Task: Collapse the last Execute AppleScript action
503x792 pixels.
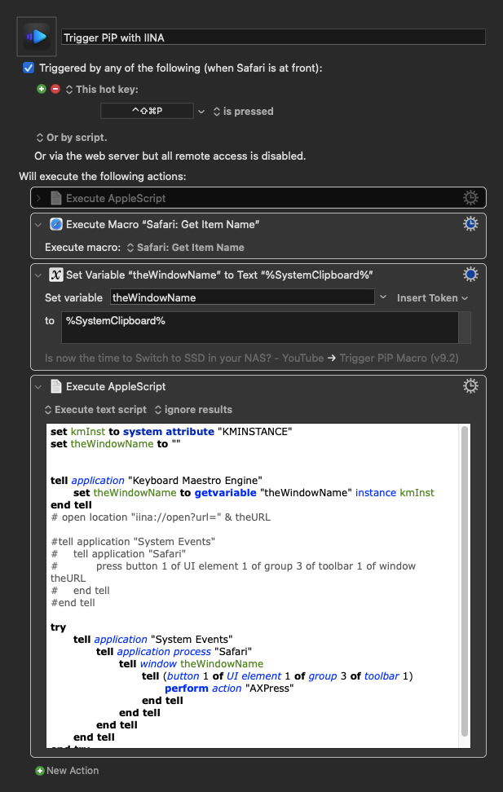Action: 38,386
